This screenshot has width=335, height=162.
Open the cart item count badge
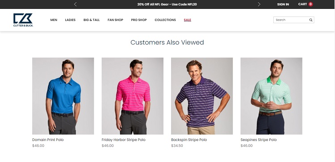pos(310,4)
